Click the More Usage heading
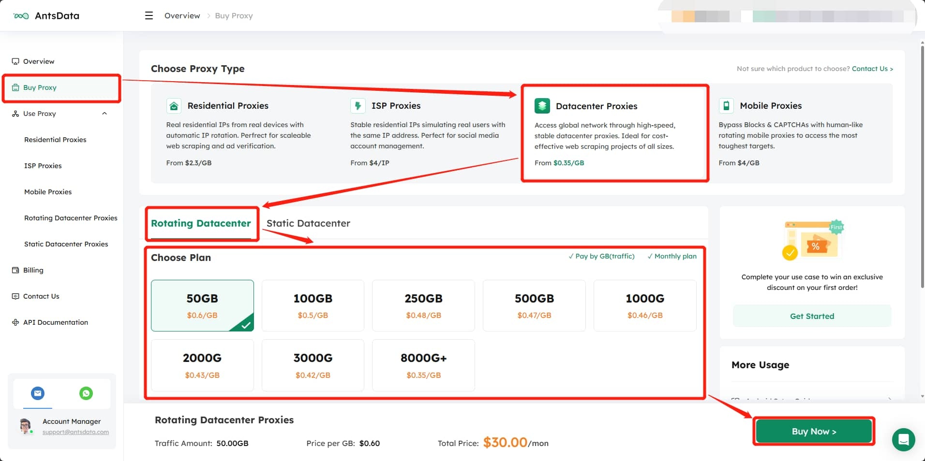The image size is (925, 461). [x=760, y=365]
